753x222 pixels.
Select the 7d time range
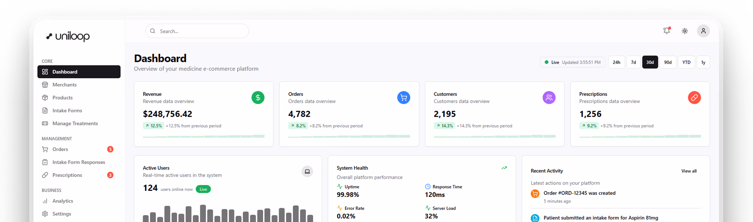point(634,62)
